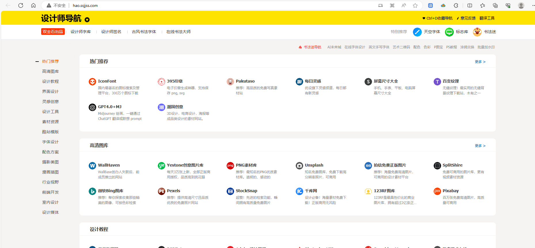Open browser split screen icon
The height and width of the screenshot is (248, 535).
tap(470, 5)
